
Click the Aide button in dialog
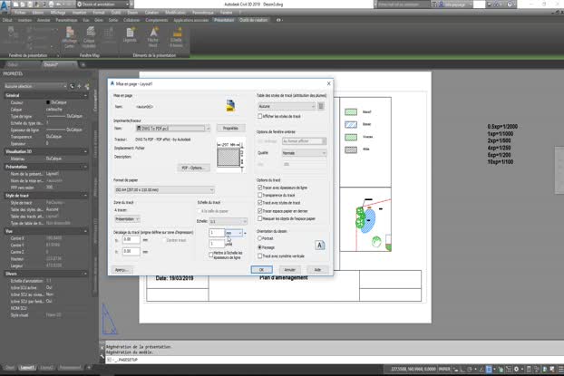click(317, 270)
